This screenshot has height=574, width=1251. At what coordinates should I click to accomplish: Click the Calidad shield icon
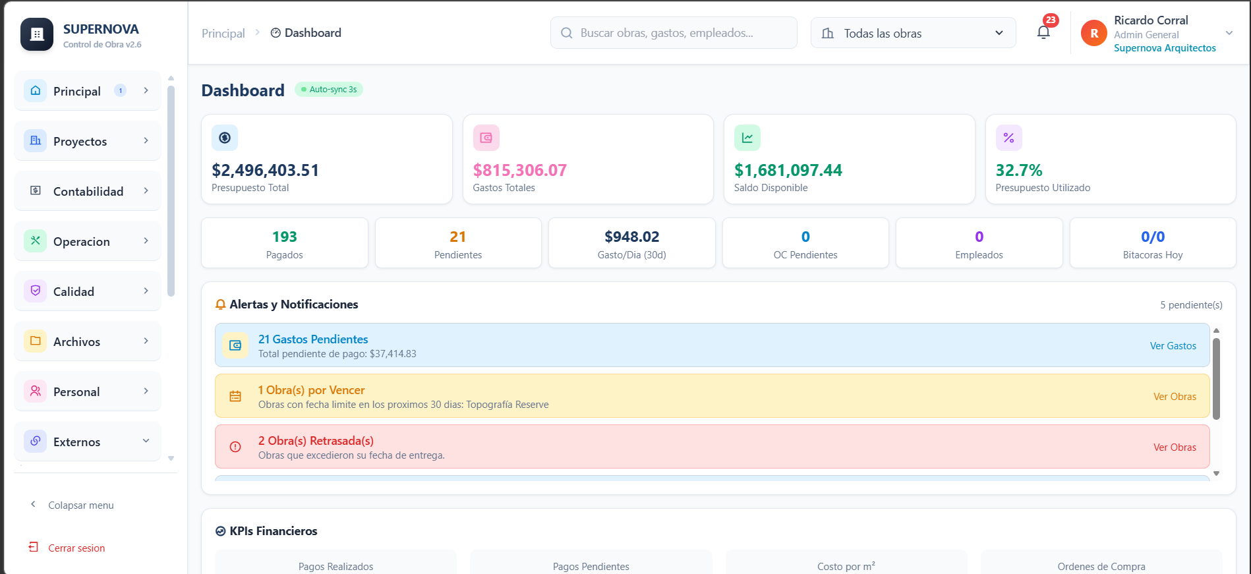coord(36,291)
